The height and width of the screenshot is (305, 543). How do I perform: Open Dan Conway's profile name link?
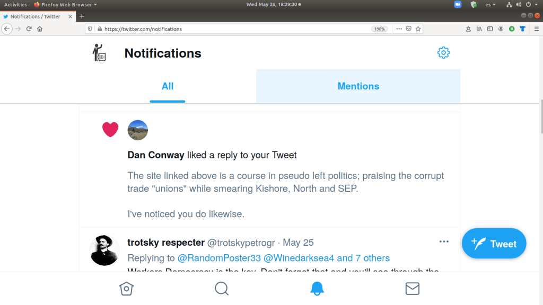point(156,155)
